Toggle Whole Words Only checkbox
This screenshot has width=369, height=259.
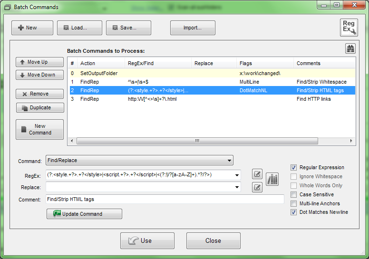click(x=293, y=185)
